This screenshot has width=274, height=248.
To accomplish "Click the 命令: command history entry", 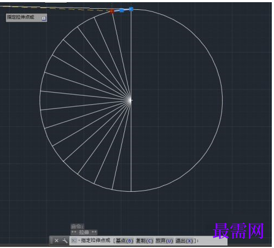I will pos(77,227).
